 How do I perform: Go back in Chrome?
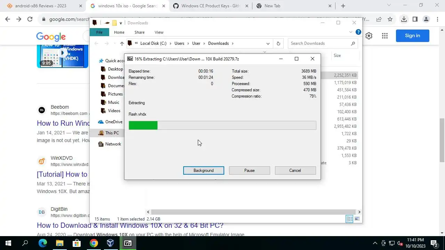pyautogui.click(x=8, y=19)
